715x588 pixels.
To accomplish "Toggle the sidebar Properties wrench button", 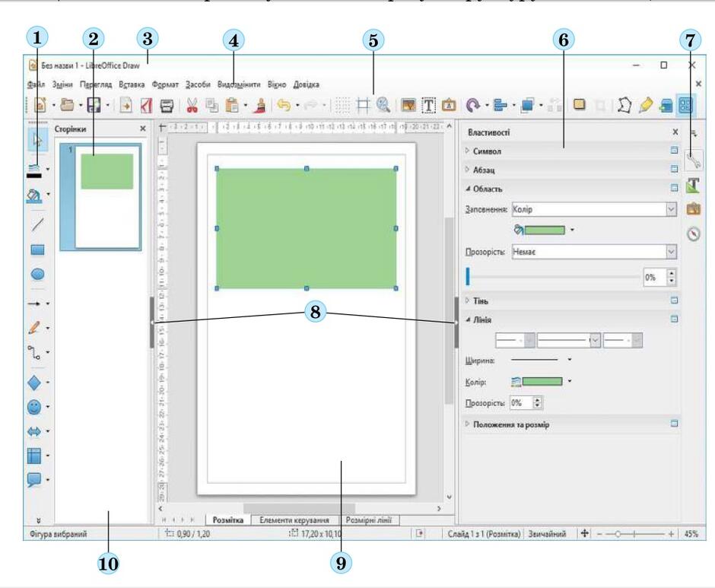I will coord(693,160).
